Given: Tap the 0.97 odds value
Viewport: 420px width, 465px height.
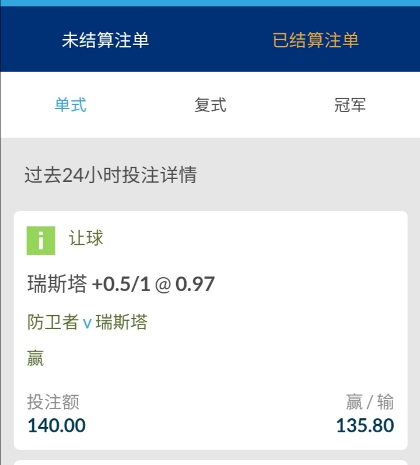Looking at the screenshot, I should [195, 284].
